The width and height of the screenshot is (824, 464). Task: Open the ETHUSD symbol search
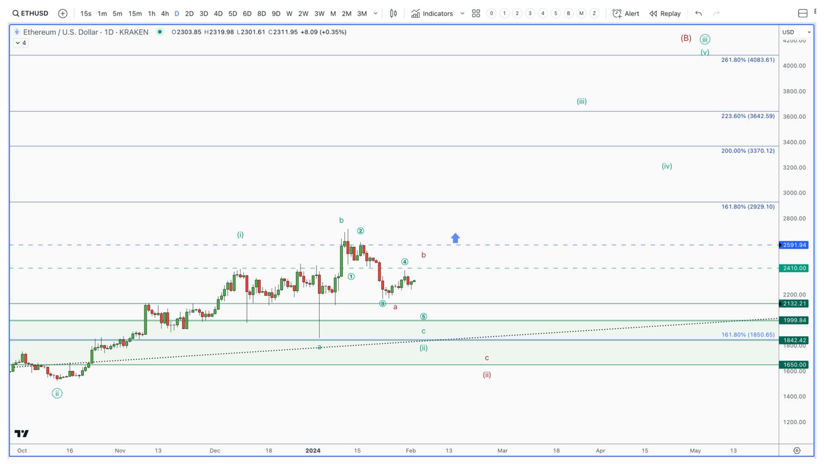click(30, 13)
